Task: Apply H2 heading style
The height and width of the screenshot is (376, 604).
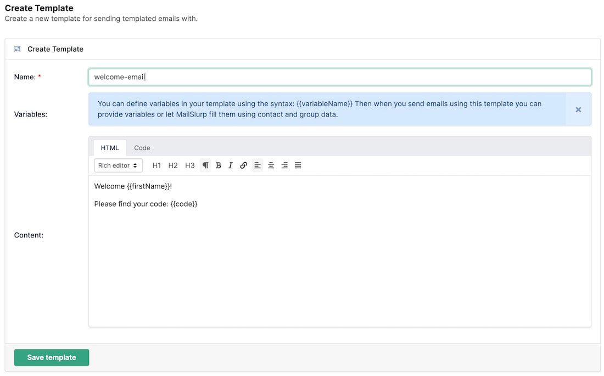Action: tap(173, 165)
